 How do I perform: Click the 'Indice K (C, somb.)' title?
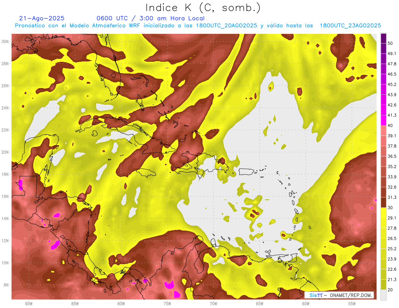pos(203,8)
